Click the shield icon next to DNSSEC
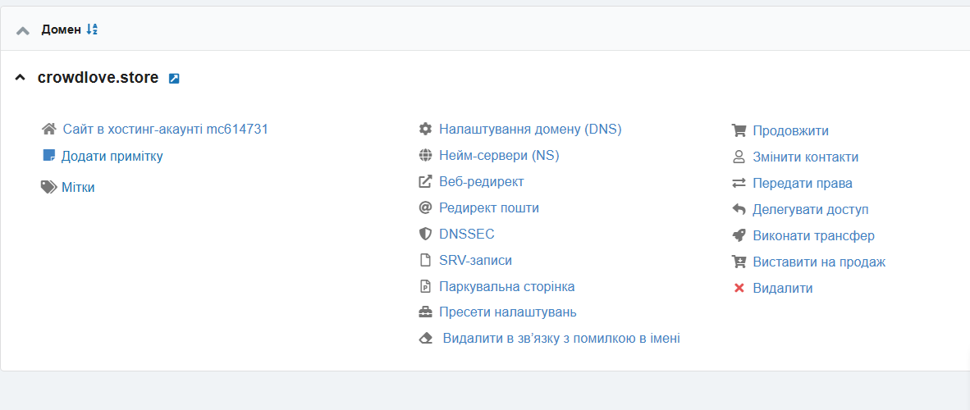This screenshot has width=970, height=410. (425, 234)
